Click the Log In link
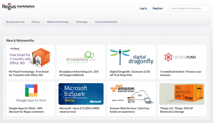 tap(143, 8)
